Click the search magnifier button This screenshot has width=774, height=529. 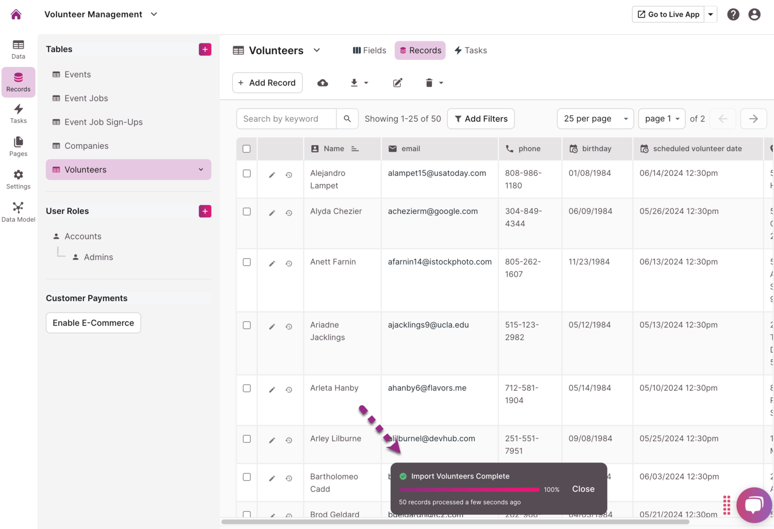[x=347, y=119]
